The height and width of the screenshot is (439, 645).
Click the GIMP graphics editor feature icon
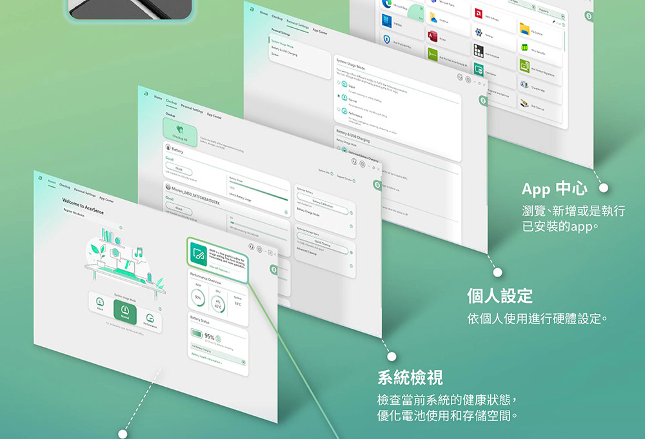click(199, 253)
